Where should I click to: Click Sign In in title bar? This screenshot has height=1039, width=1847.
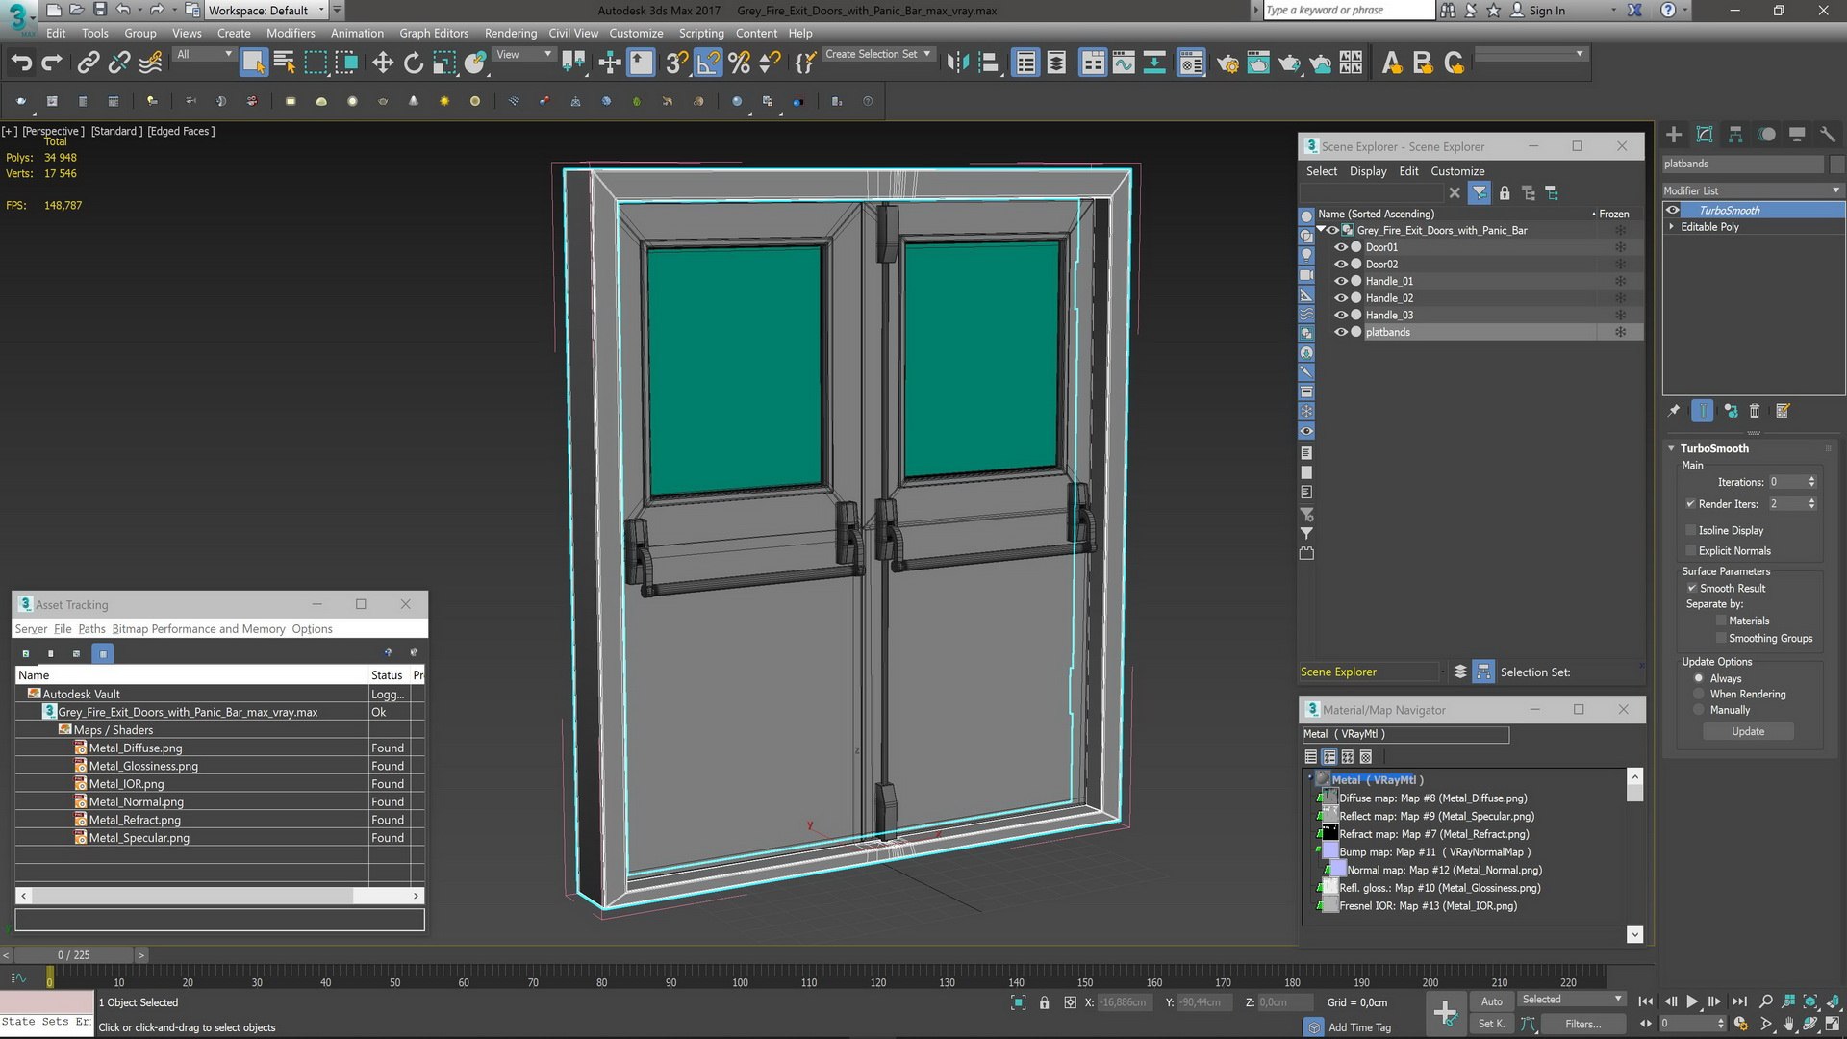1547,11
